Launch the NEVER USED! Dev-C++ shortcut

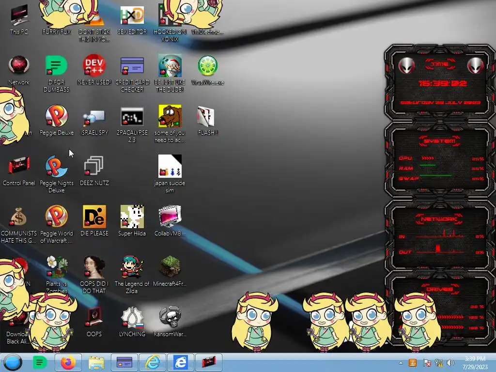(94, 70)
